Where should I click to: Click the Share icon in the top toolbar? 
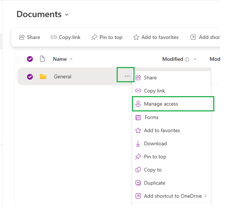pyautogui.click(x=22, y=37)
